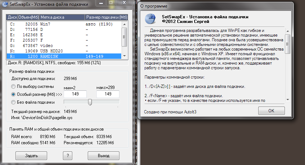Click the 'Создано при помощи AutoIt3' text
Image resolution: width=305 pixels, height=165 pixels.
point(170,112)
